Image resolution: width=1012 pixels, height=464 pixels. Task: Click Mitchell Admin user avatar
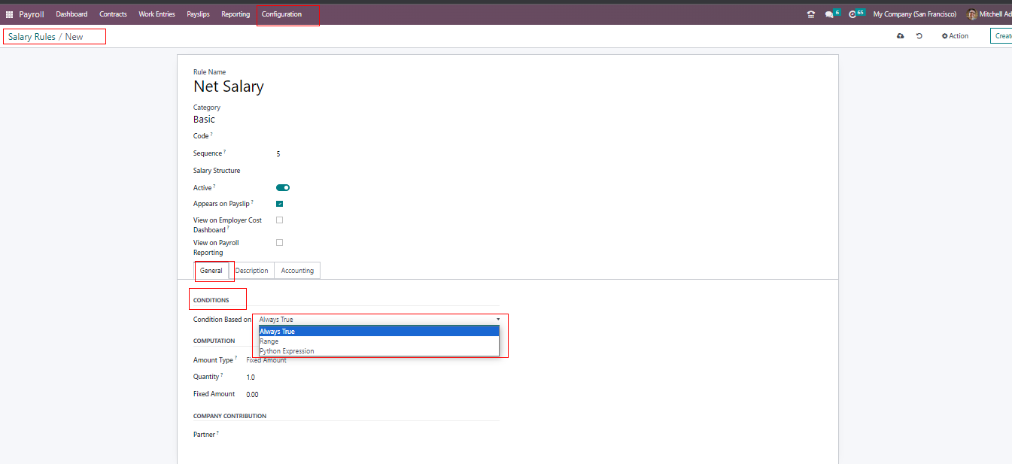(x=972, y=14)
